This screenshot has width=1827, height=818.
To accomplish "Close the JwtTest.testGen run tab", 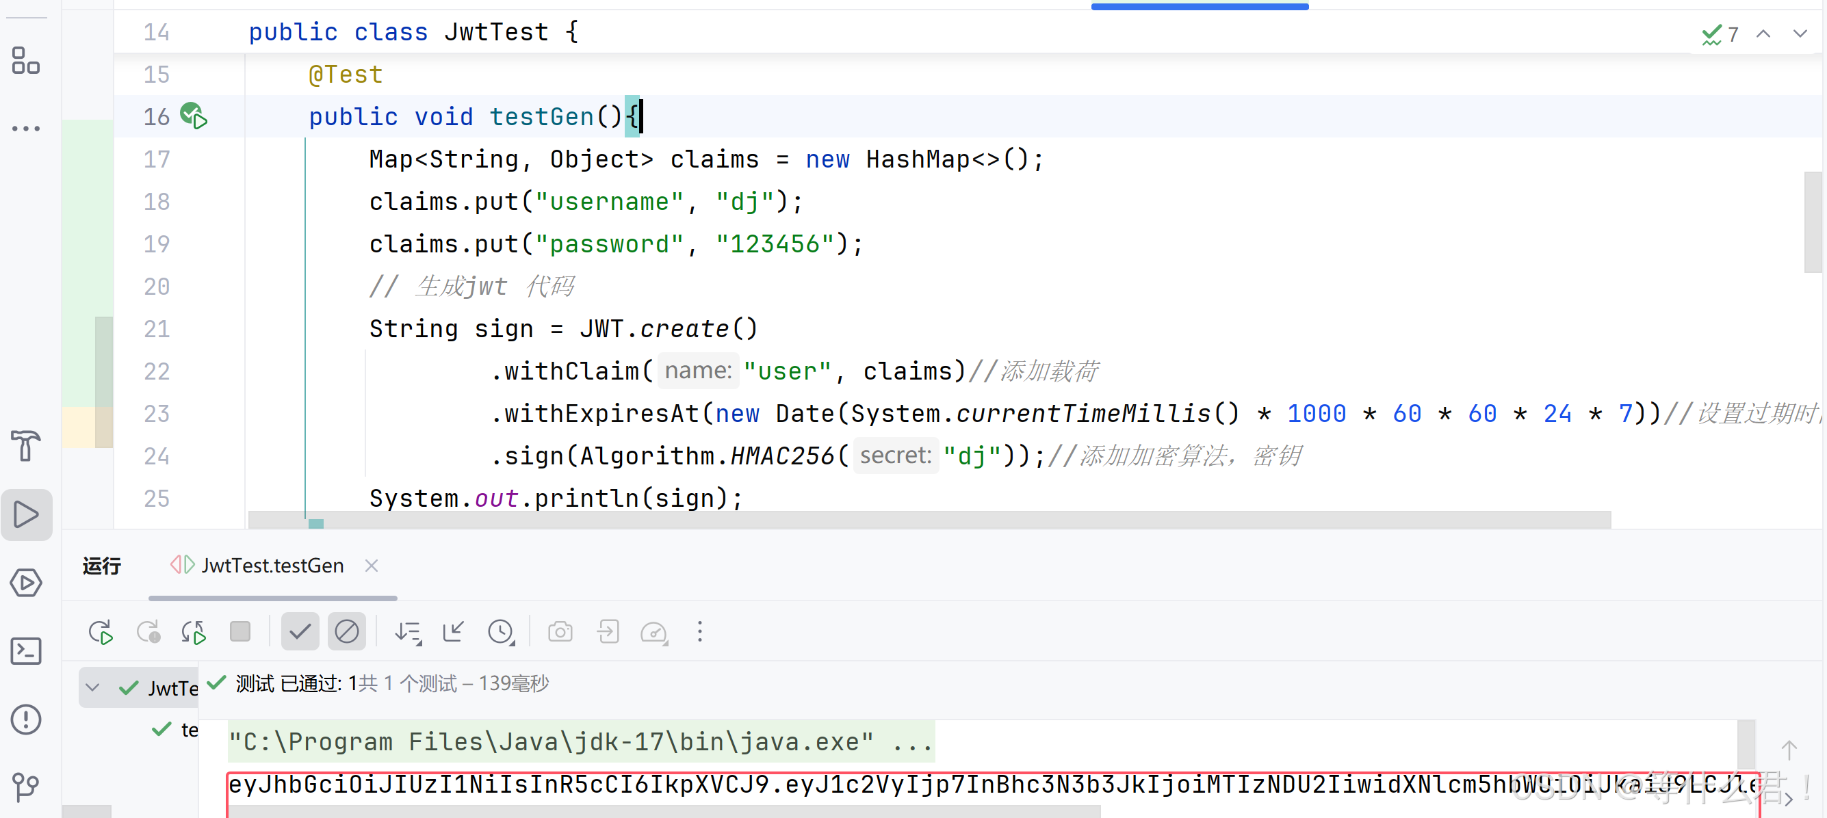I will 371,565.
